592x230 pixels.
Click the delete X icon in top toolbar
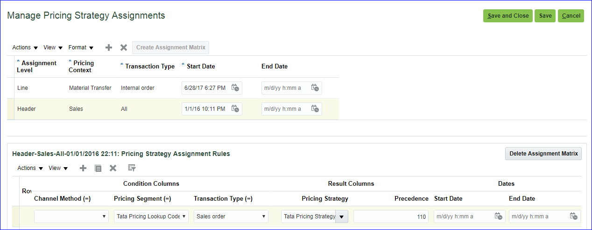click(x=124, y=47)
